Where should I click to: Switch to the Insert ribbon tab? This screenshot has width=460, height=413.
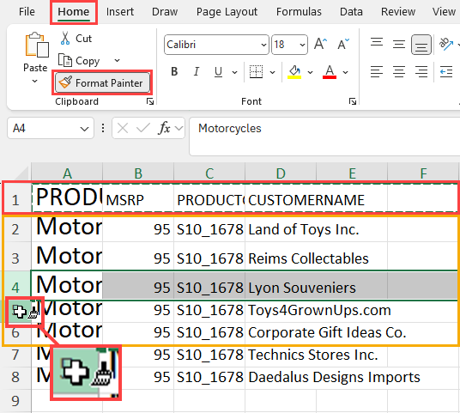(119, 12)
